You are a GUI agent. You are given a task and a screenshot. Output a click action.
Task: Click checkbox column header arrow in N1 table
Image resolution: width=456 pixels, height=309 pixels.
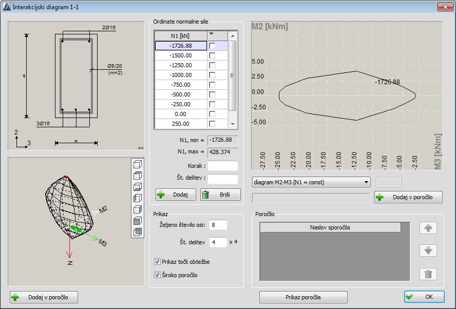tap(212, 34)
